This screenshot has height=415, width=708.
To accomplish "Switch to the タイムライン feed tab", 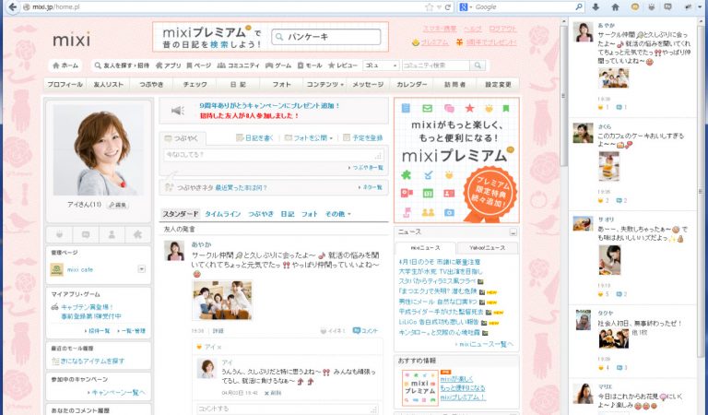I will pyautogui.click(x=222, y=214).
